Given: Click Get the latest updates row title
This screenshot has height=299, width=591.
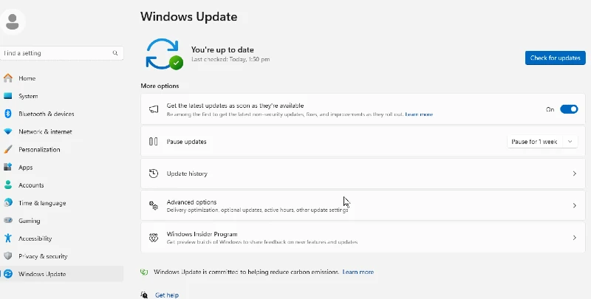Looking at the screenshot, I should pos(235,106).
